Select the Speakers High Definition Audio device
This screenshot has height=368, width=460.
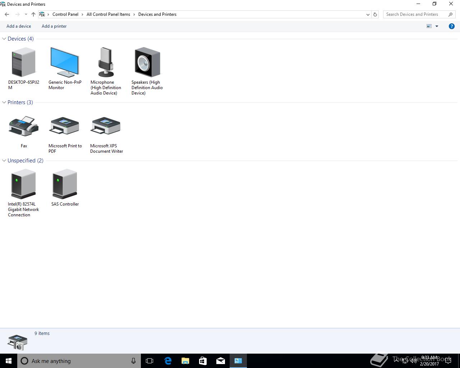(147, 62)
